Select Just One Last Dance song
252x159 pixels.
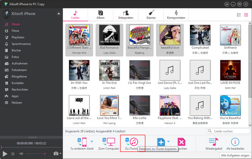pyautogui.click(x=200, y=75)
